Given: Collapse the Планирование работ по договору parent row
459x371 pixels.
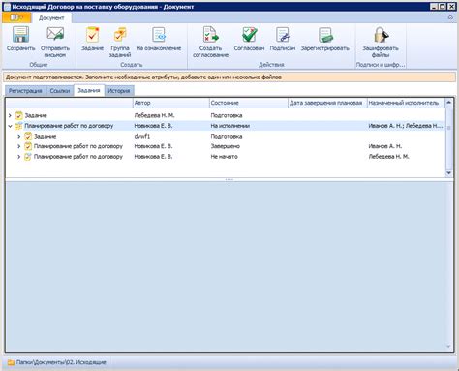Looking at the screenshot, I should pyautogui.click(x=10, y=126).
